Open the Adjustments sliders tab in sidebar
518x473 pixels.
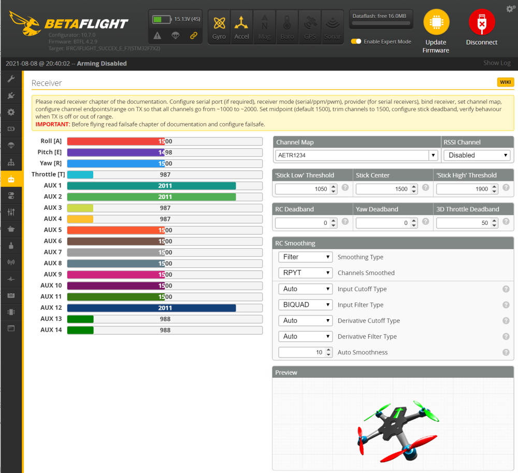11,212
